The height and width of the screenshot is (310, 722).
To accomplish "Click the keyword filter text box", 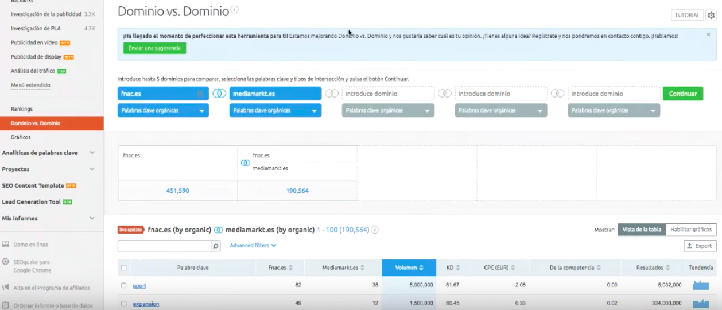I will point(164,246).
